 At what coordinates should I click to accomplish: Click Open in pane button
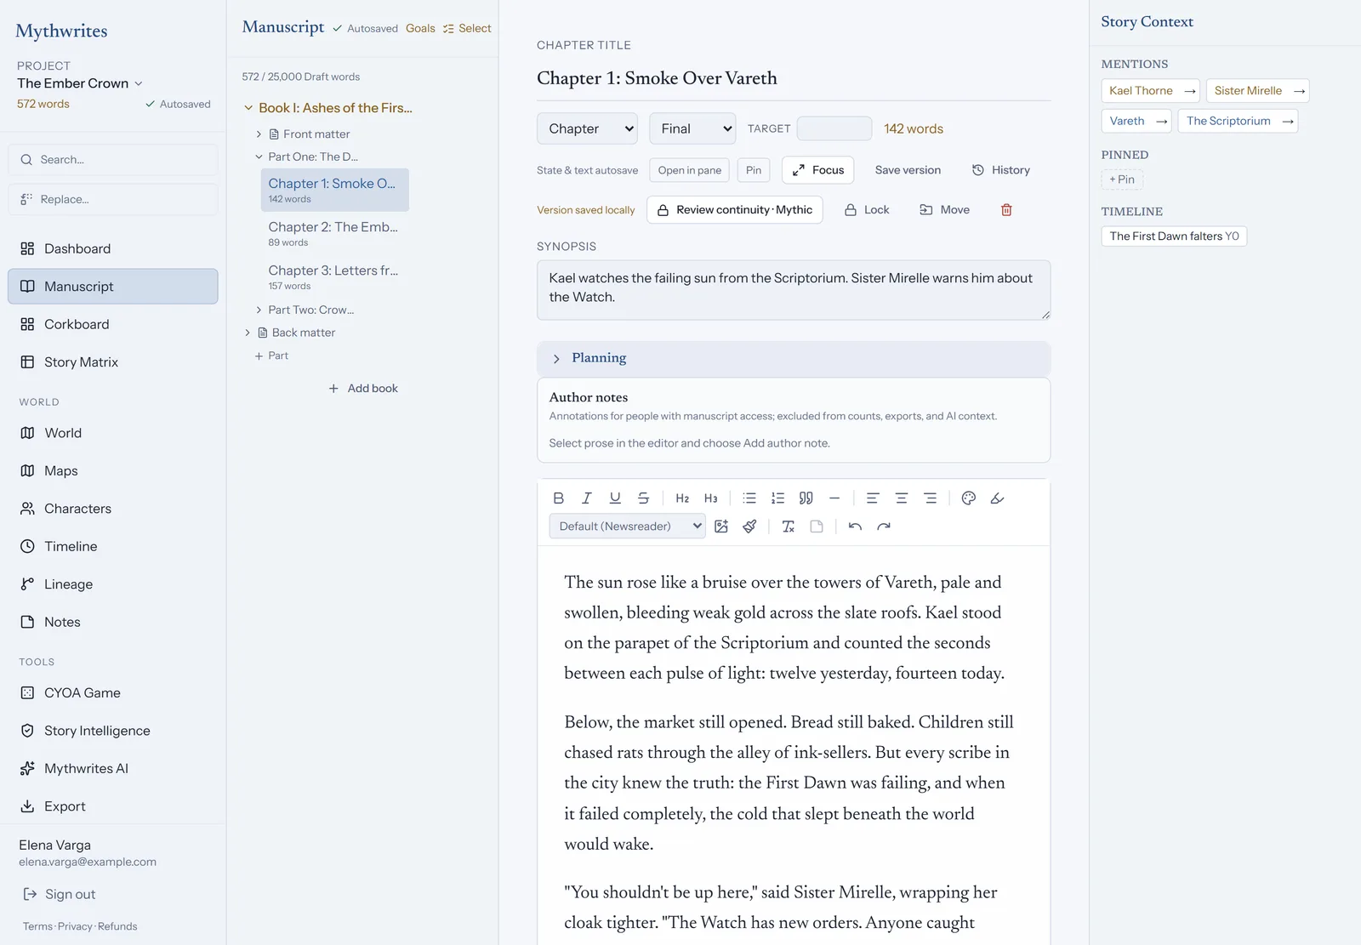pos(689,170)
